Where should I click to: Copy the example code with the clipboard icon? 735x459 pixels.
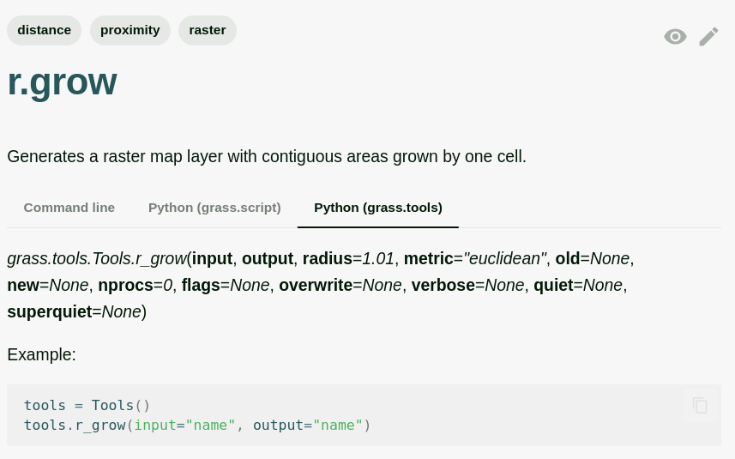(700, 406)
